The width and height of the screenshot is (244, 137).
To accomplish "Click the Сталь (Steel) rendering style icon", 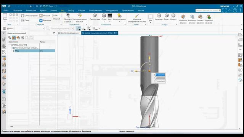I will pos(104,16).
